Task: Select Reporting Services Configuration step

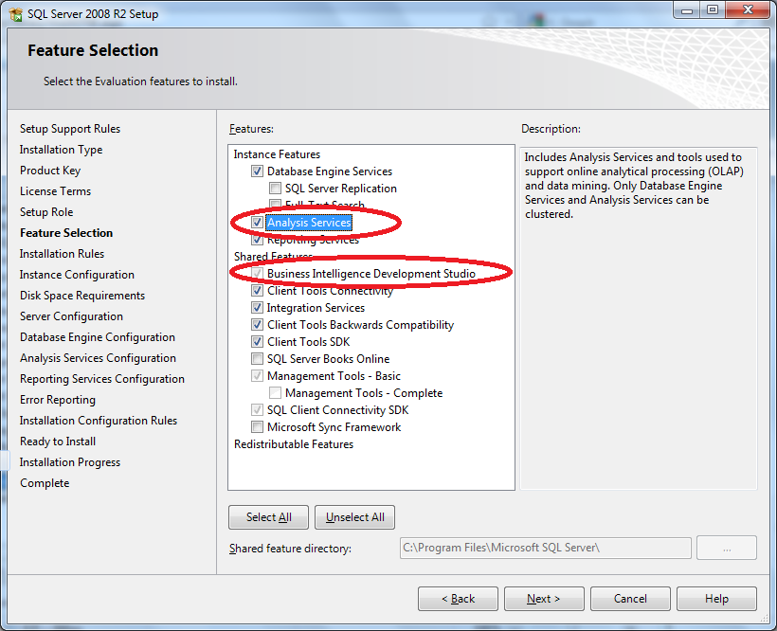Action: tap(102, 379)
